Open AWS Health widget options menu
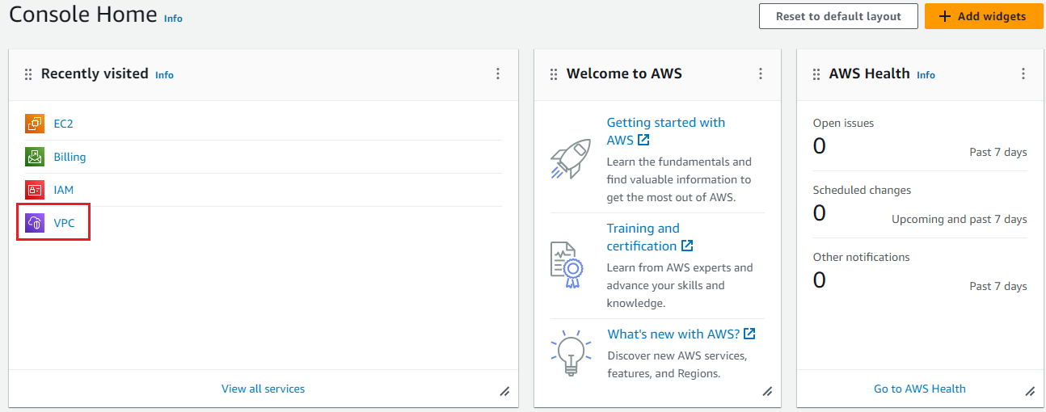Viewport: 1046px width, 412px height. 1023,74
